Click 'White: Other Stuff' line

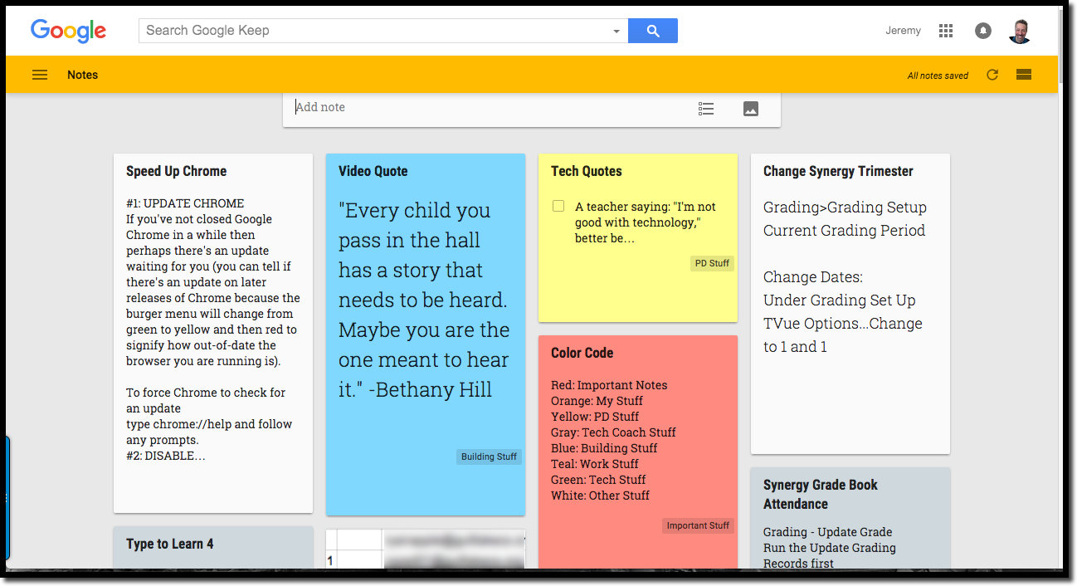(601, 496)
